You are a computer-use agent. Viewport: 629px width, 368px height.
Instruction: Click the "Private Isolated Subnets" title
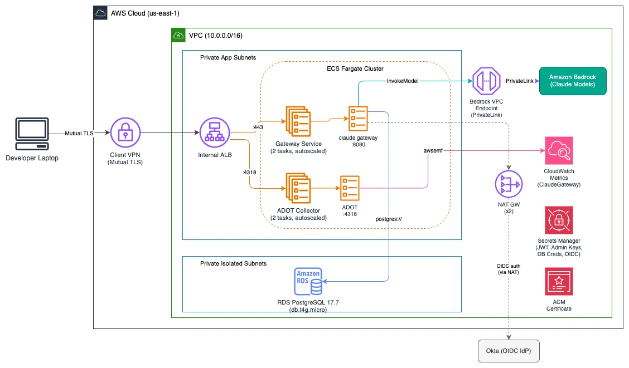[x=233, y=263]
